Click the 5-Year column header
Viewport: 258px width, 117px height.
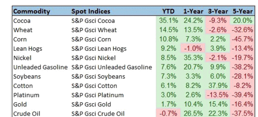point(243,11)
